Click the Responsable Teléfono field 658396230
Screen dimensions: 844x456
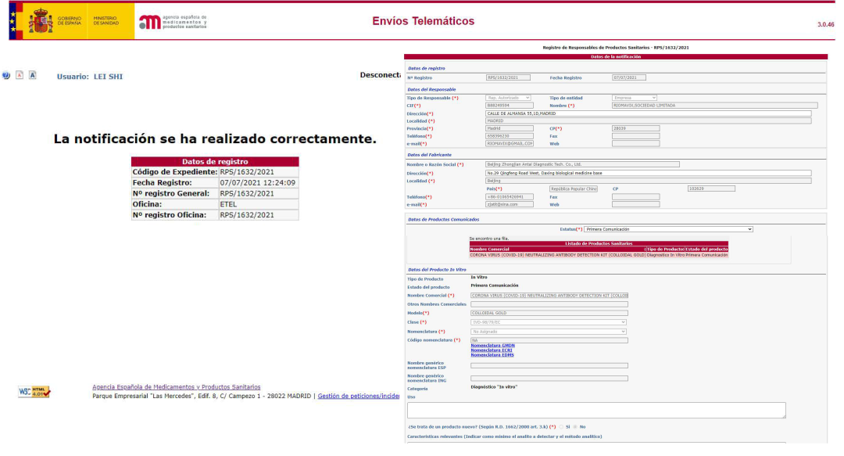coord(510,136)
